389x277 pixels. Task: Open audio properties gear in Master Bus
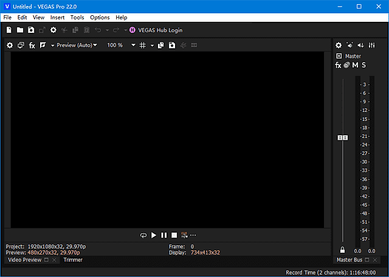coord(339,46)
